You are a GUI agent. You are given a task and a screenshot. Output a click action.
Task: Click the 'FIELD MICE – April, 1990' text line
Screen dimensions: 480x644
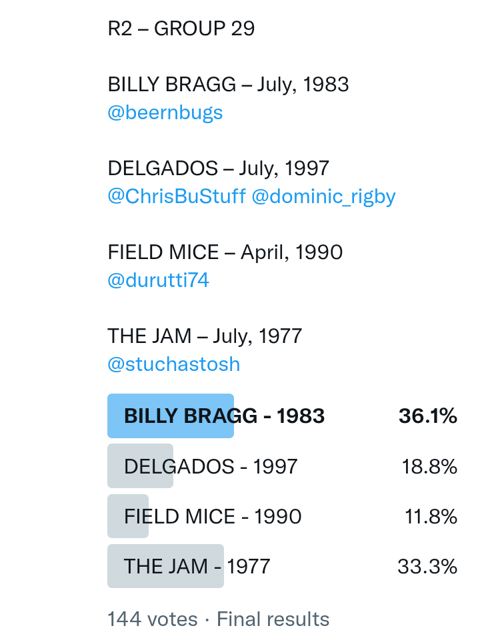click(x=225, y=252)
